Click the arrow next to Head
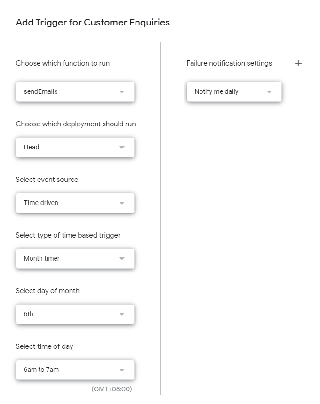The image size is (320, 404). pos(122,148)
